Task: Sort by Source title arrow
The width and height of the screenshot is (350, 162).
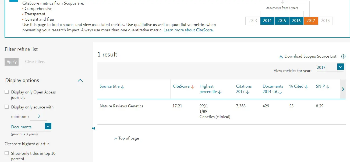Action: click(x=122, y=87)
